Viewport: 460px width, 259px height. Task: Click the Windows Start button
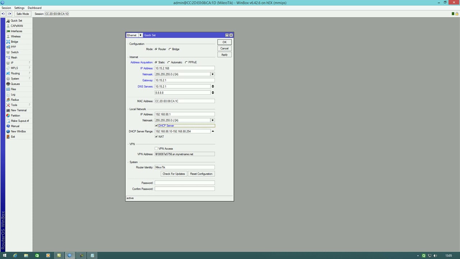4,255
